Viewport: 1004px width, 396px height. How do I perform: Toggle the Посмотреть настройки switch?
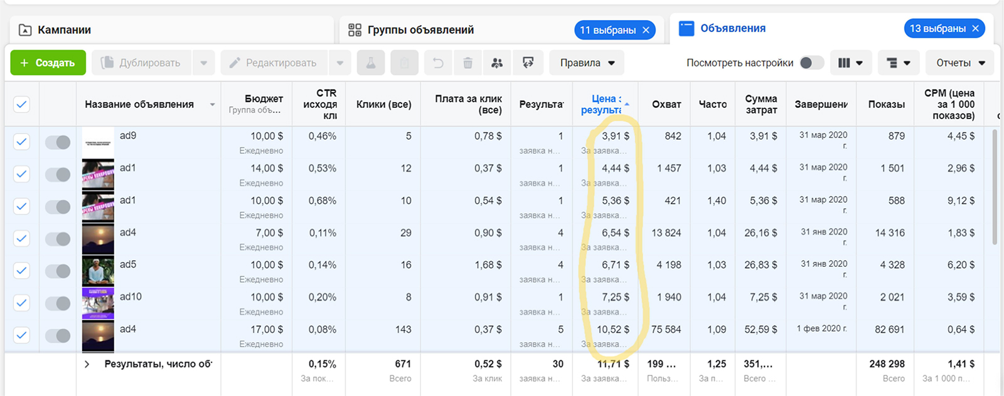point(811,63)
